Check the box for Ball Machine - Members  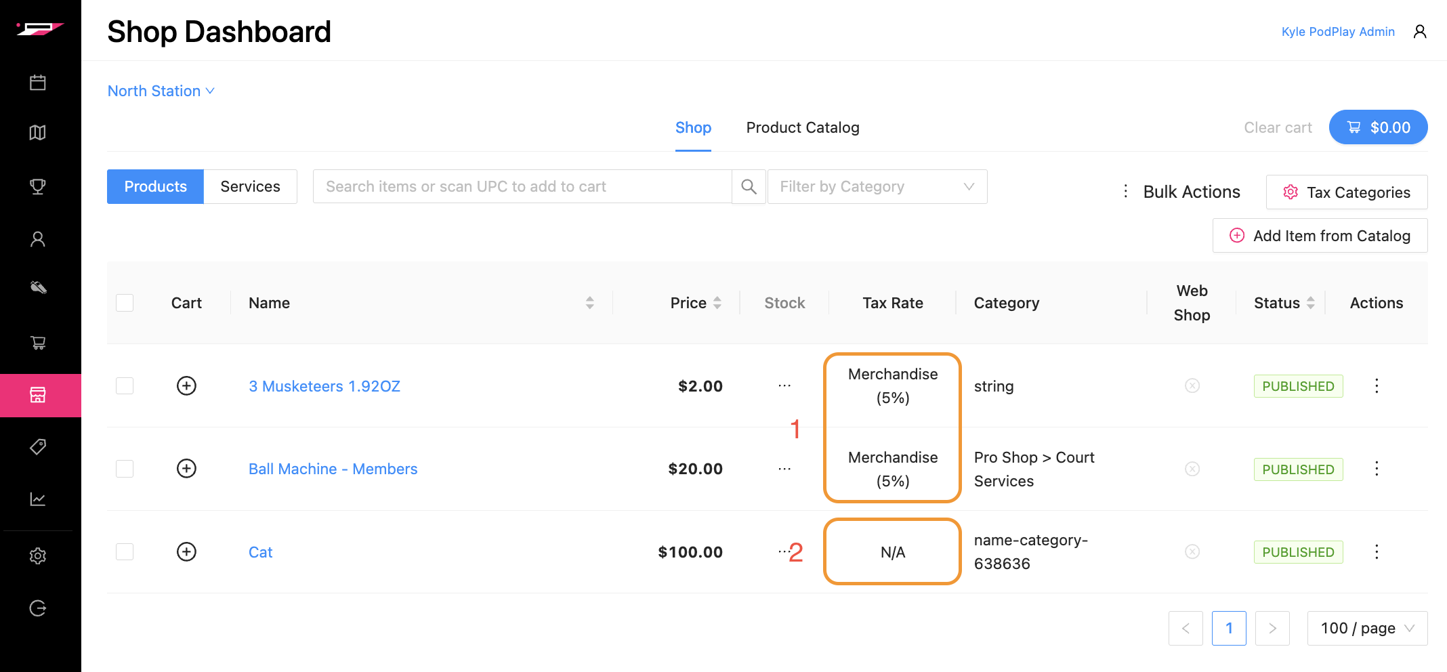(x=125, y=469)
